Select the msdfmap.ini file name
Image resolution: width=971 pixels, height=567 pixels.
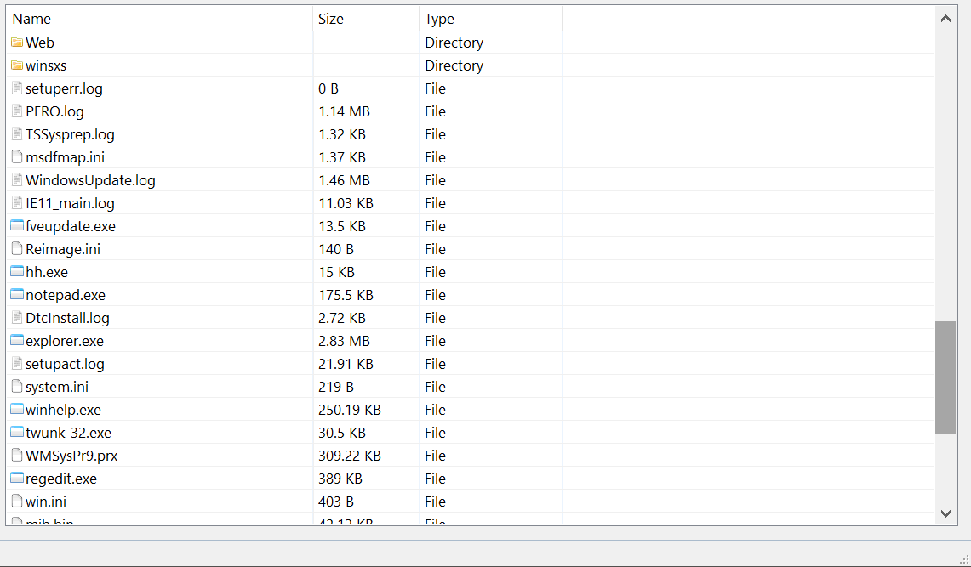tap(65, 157)
